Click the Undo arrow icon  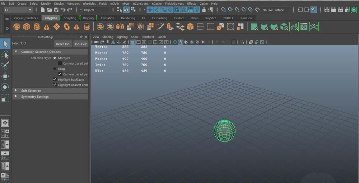63,10
